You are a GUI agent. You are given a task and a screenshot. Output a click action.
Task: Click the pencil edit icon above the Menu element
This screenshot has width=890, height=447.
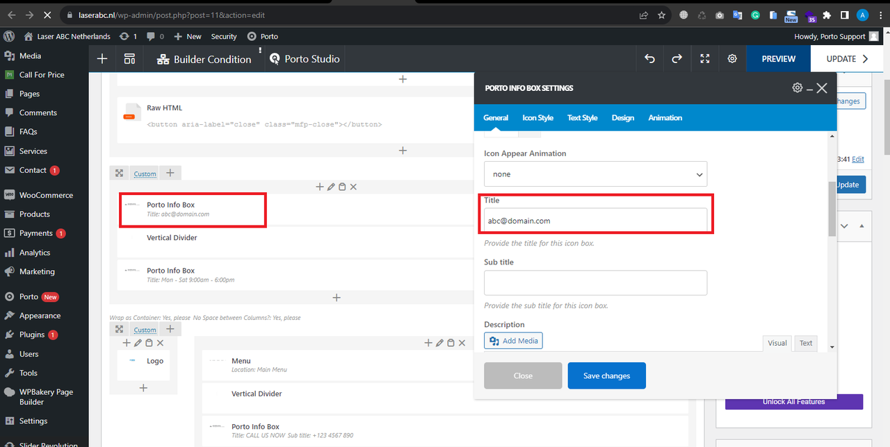tap(439, 343)
